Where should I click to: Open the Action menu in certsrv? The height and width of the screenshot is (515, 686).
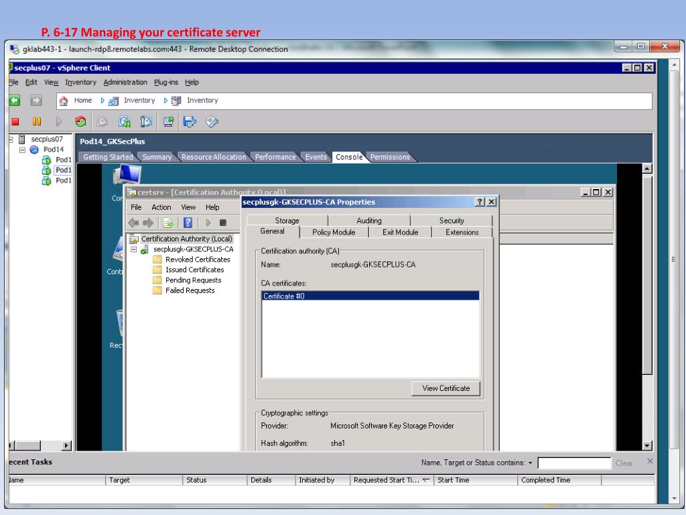(161, 207)
